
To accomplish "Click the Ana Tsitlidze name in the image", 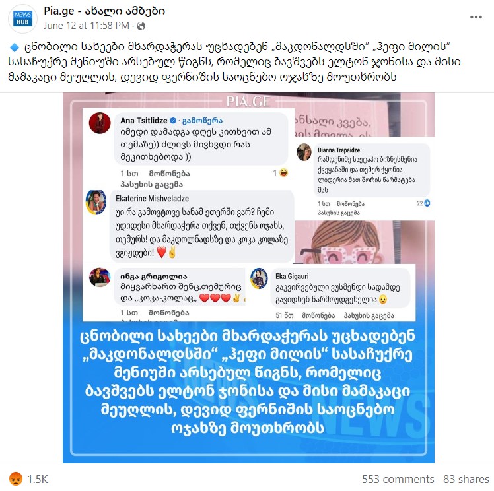I will pyautogui.click(x=144, y=121).
